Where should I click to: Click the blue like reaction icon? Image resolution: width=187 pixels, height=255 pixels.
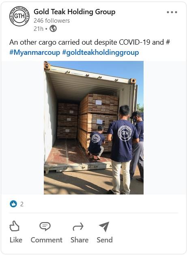pyautogui.click(x=13, y=204)
